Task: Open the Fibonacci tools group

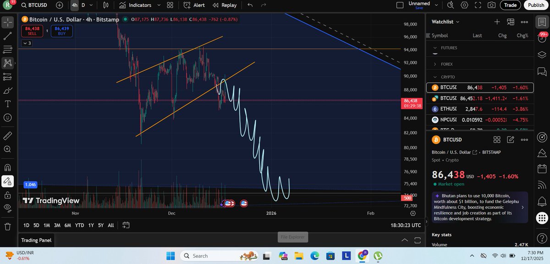Action: pos(8,49)
